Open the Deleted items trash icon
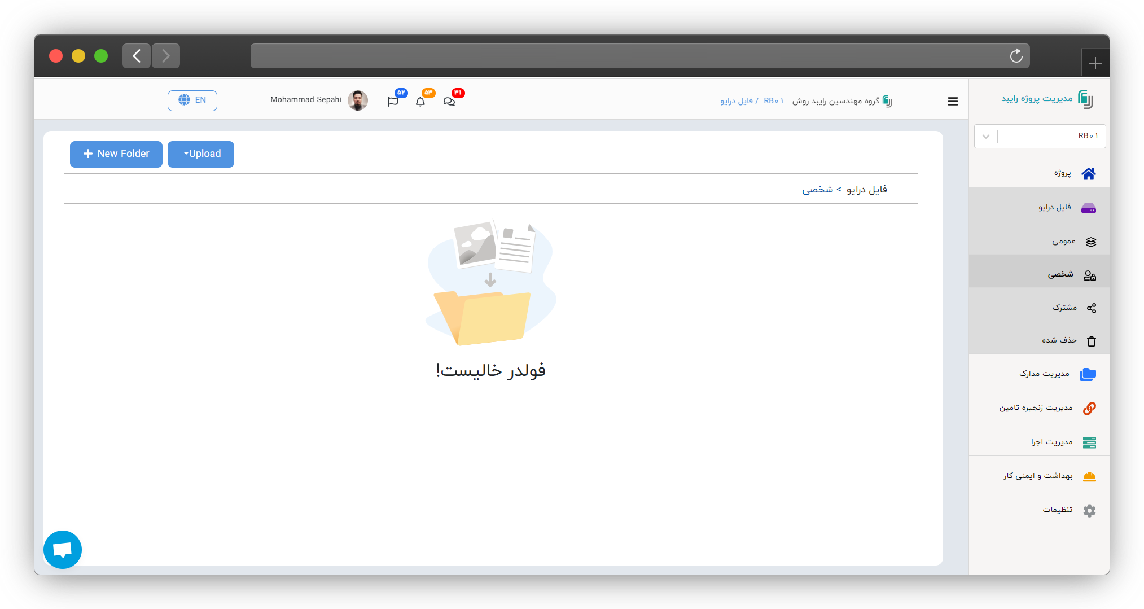The width and height of the screenshot is (1144, 609). pos(1092,341)
